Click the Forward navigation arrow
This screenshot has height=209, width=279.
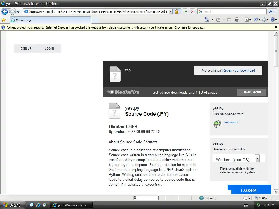(x=12, y=12)
